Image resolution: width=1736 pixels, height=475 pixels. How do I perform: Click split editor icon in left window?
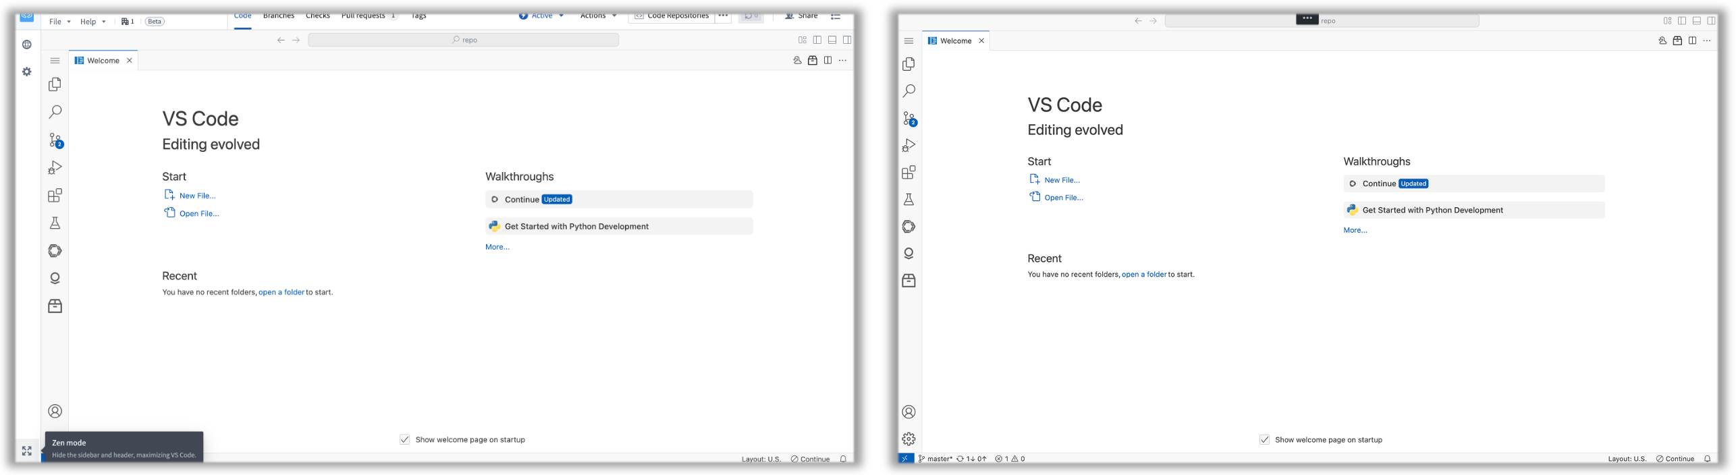coord(828,60)
